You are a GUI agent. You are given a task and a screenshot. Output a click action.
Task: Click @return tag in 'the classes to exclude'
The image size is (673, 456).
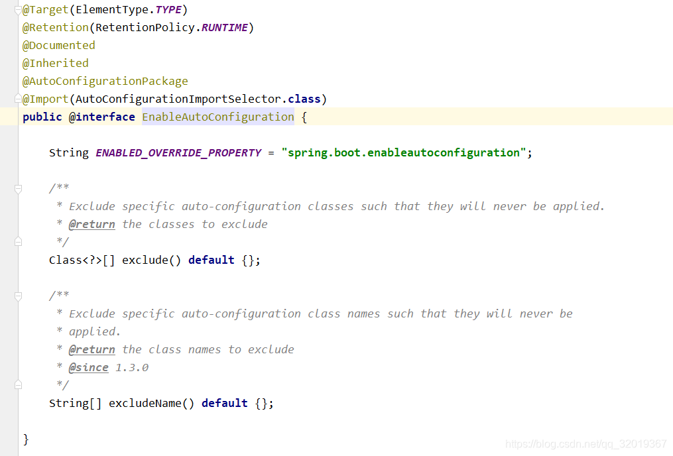tap(92, 224)
